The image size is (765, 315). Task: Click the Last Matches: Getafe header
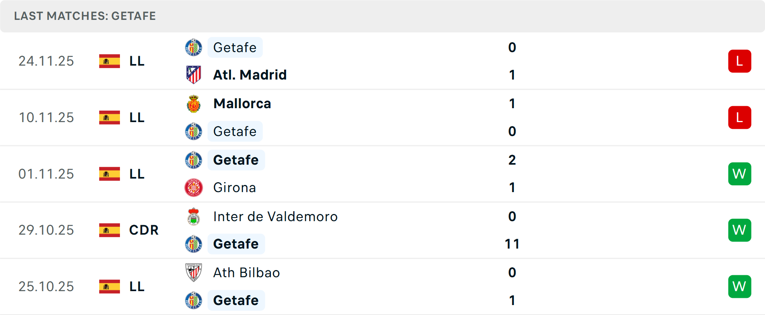pyautogui.click(x=85, y=16)
